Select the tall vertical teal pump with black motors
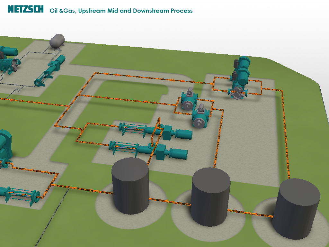 (x=240, y=78)
